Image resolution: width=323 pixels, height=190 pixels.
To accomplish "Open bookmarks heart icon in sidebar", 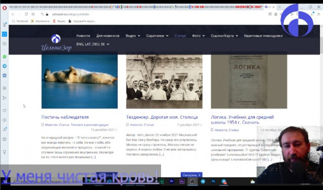I will [x=5, y=111].
